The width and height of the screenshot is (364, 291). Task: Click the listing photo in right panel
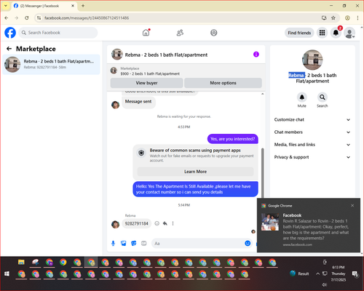(x=312, y=60)
